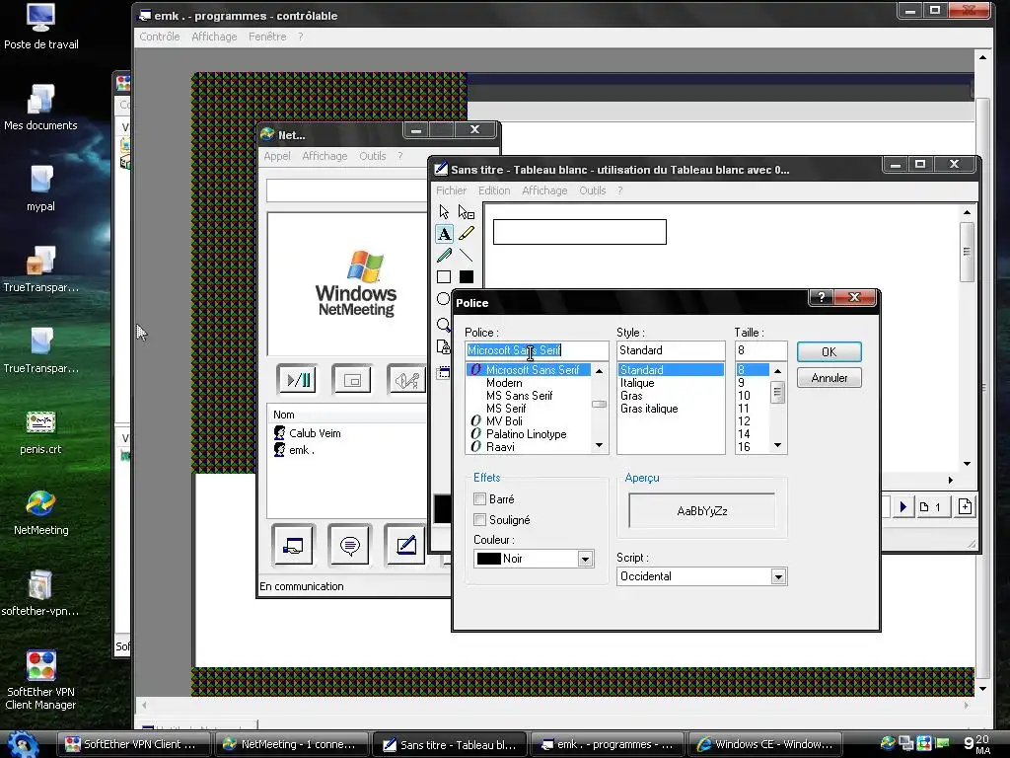Viewport: 1010px width, 758px height.
Task: Click the select window capture tool
Action: tap(443, 372)
